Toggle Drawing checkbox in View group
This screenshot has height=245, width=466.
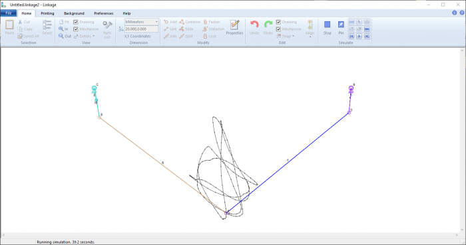(x=76, y=22)
